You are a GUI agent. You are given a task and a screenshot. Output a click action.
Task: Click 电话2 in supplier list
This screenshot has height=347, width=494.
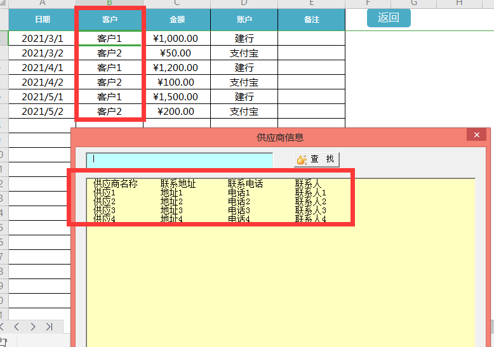[x=239, y=201]
